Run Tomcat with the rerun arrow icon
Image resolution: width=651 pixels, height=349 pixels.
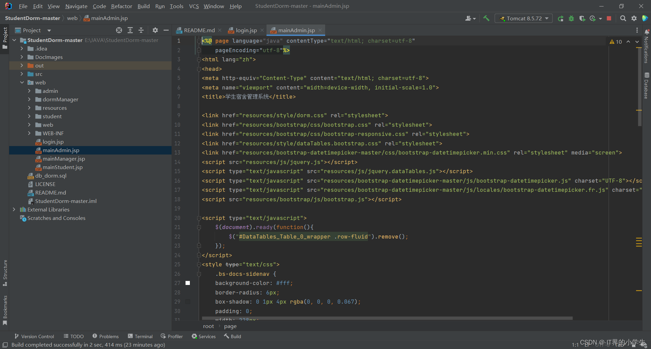(x=561, y=19)
